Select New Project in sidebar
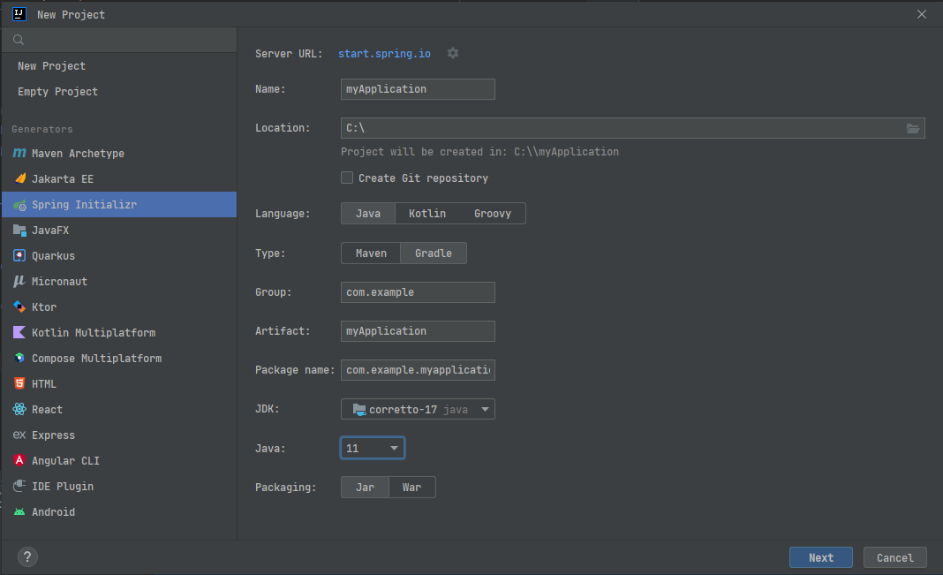 pos(119,66)
